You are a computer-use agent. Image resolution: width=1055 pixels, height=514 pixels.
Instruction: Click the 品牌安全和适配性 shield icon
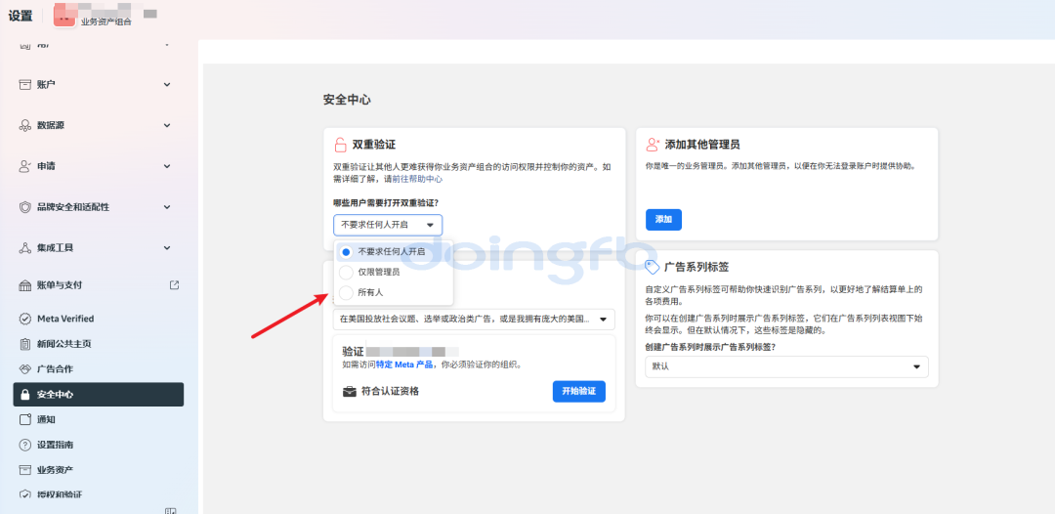(25, 207)
